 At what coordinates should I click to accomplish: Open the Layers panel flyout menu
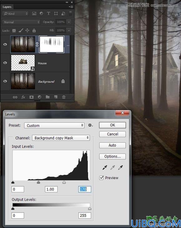pos(71,7)
